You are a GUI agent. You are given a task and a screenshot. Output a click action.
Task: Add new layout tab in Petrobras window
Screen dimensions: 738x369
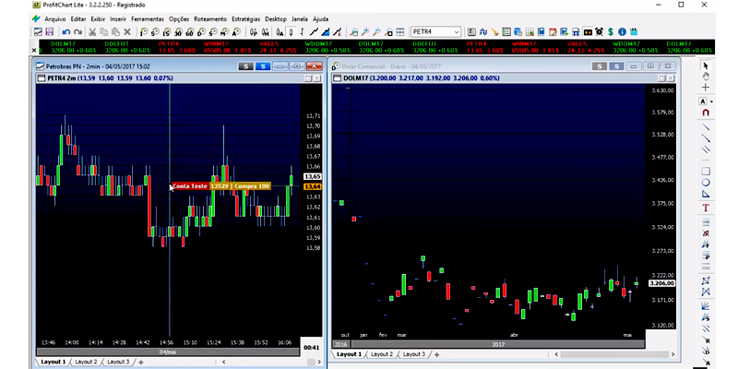tap(141, 363)
